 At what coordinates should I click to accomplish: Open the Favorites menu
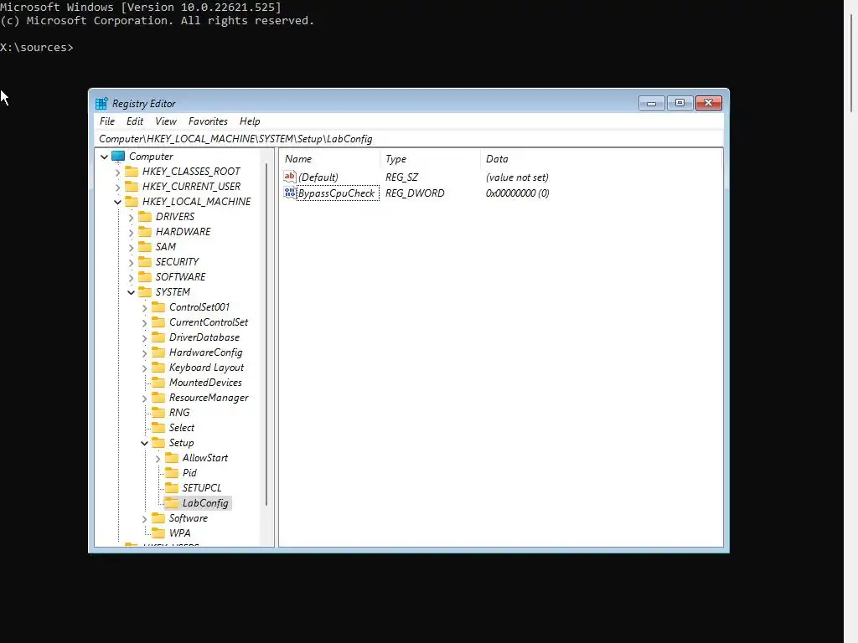tap(208, 121)
